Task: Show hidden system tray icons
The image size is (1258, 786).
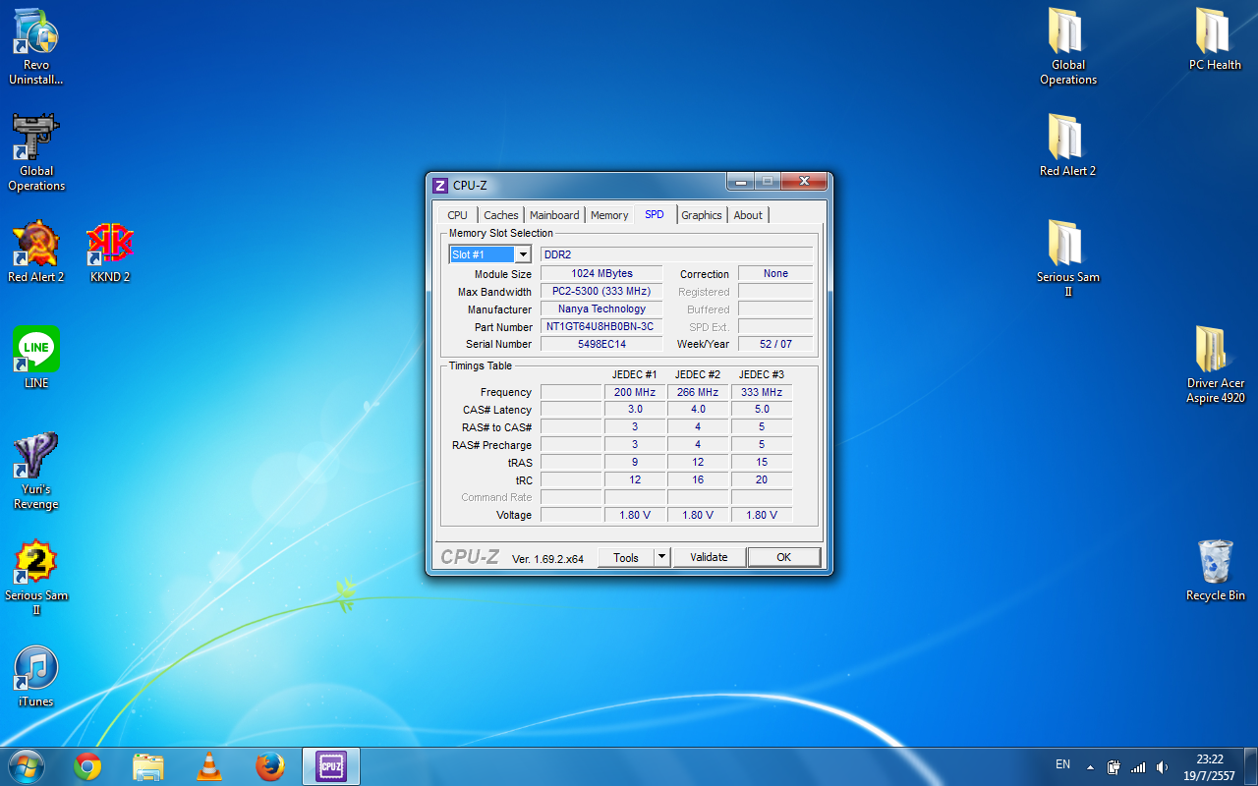Action: click(x=1089, y=766)
